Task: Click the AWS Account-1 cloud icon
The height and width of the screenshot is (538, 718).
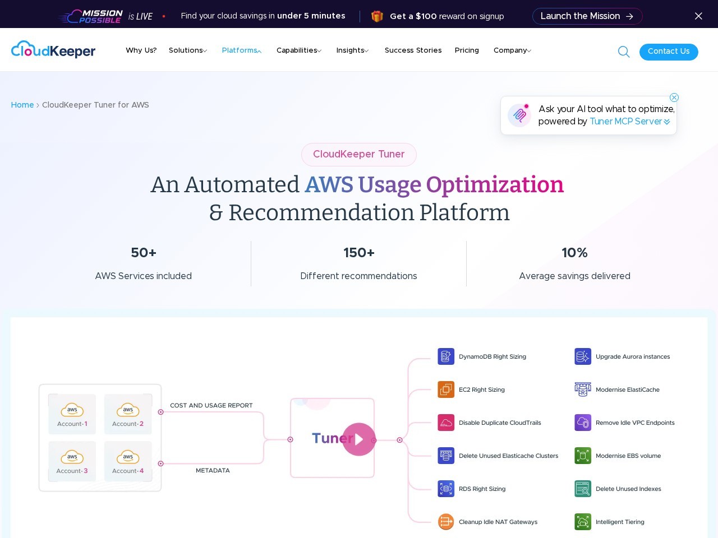Action: [x=72, y=410]
